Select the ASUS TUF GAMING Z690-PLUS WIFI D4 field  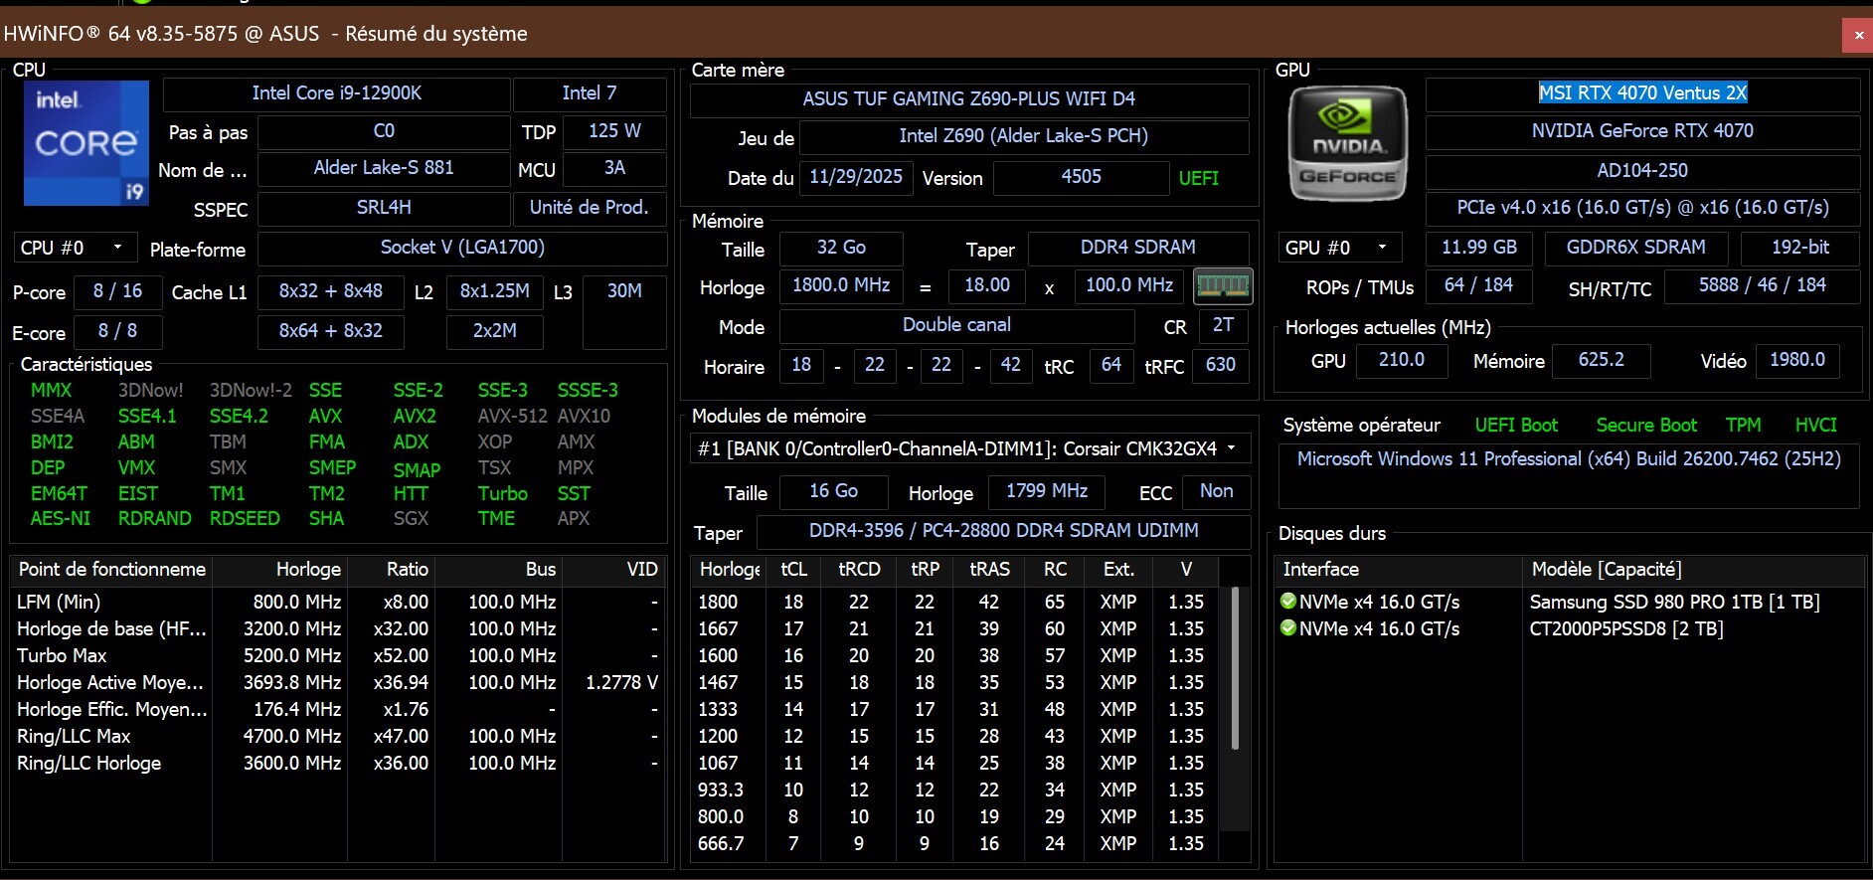[x=969, y=99]
